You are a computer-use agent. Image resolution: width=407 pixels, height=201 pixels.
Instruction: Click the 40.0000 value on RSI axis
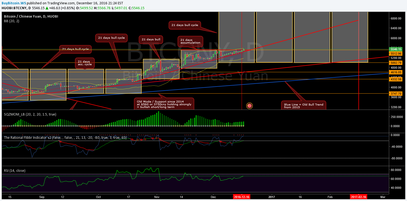tap(396, 188)
